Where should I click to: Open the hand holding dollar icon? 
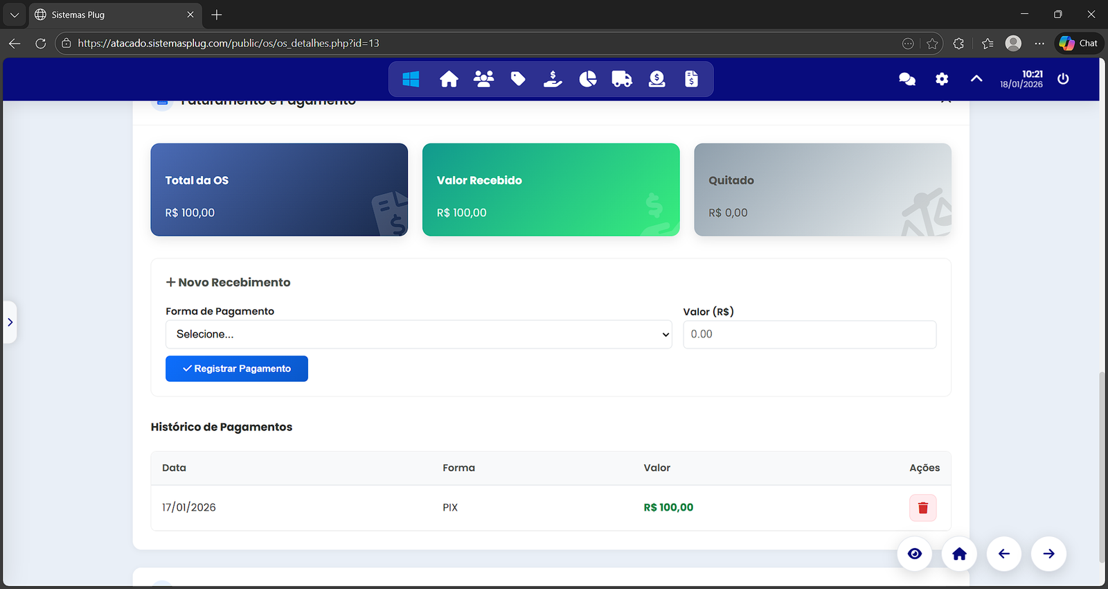[553, 79]
